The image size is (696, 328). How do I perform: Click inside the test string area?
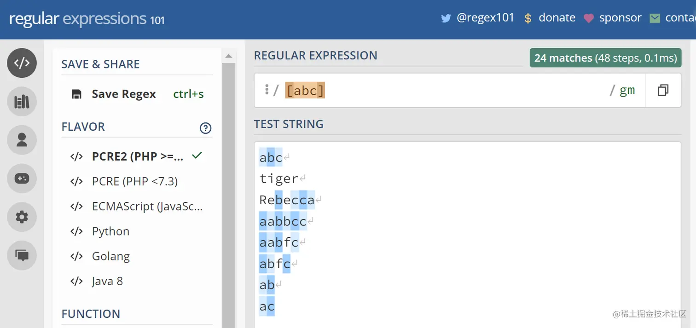click(x=460, y=230)
